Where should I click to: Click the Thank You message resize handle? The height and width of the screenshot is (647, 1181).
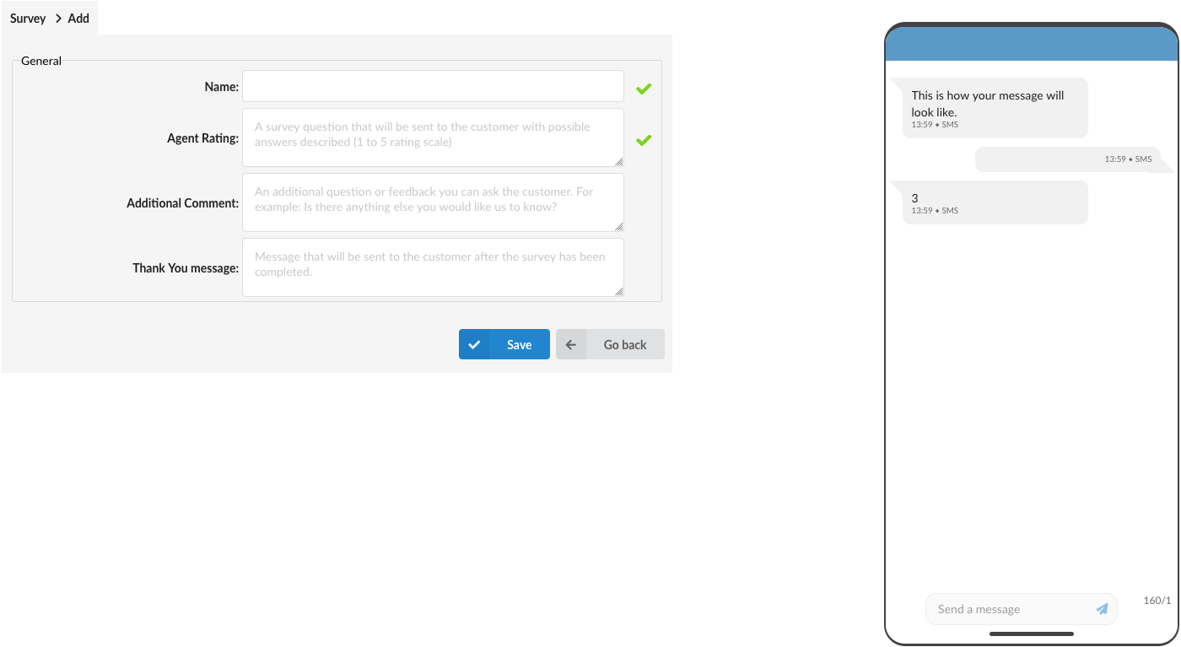click(x=619, y=292)
